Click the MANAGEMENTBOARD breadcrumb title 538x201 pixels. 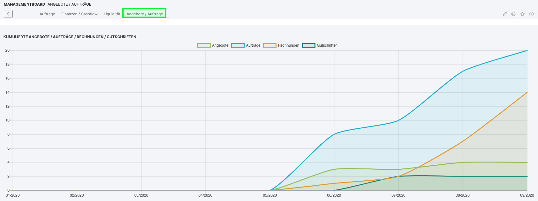pyautogui.click(x=24, y=4)
